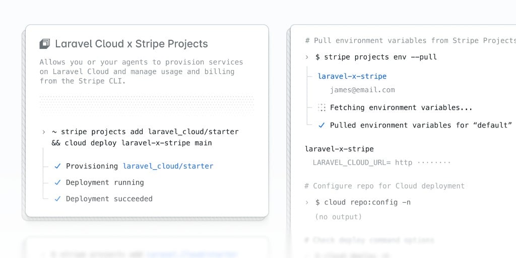
Task: Click the dotted spinner beside Fetching environment variables
Action: point(321,108)
